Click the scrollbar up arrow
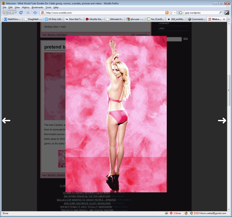This screenshot has width=232, height=217. [229, 23]
